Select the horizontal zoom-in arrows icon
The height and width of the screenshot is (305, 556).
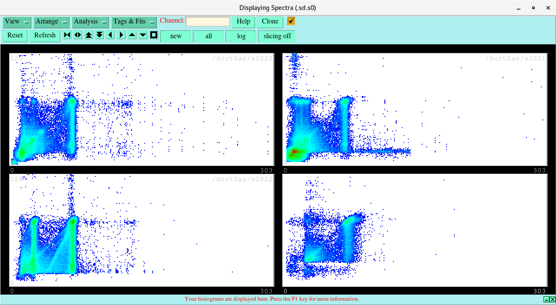67,35
